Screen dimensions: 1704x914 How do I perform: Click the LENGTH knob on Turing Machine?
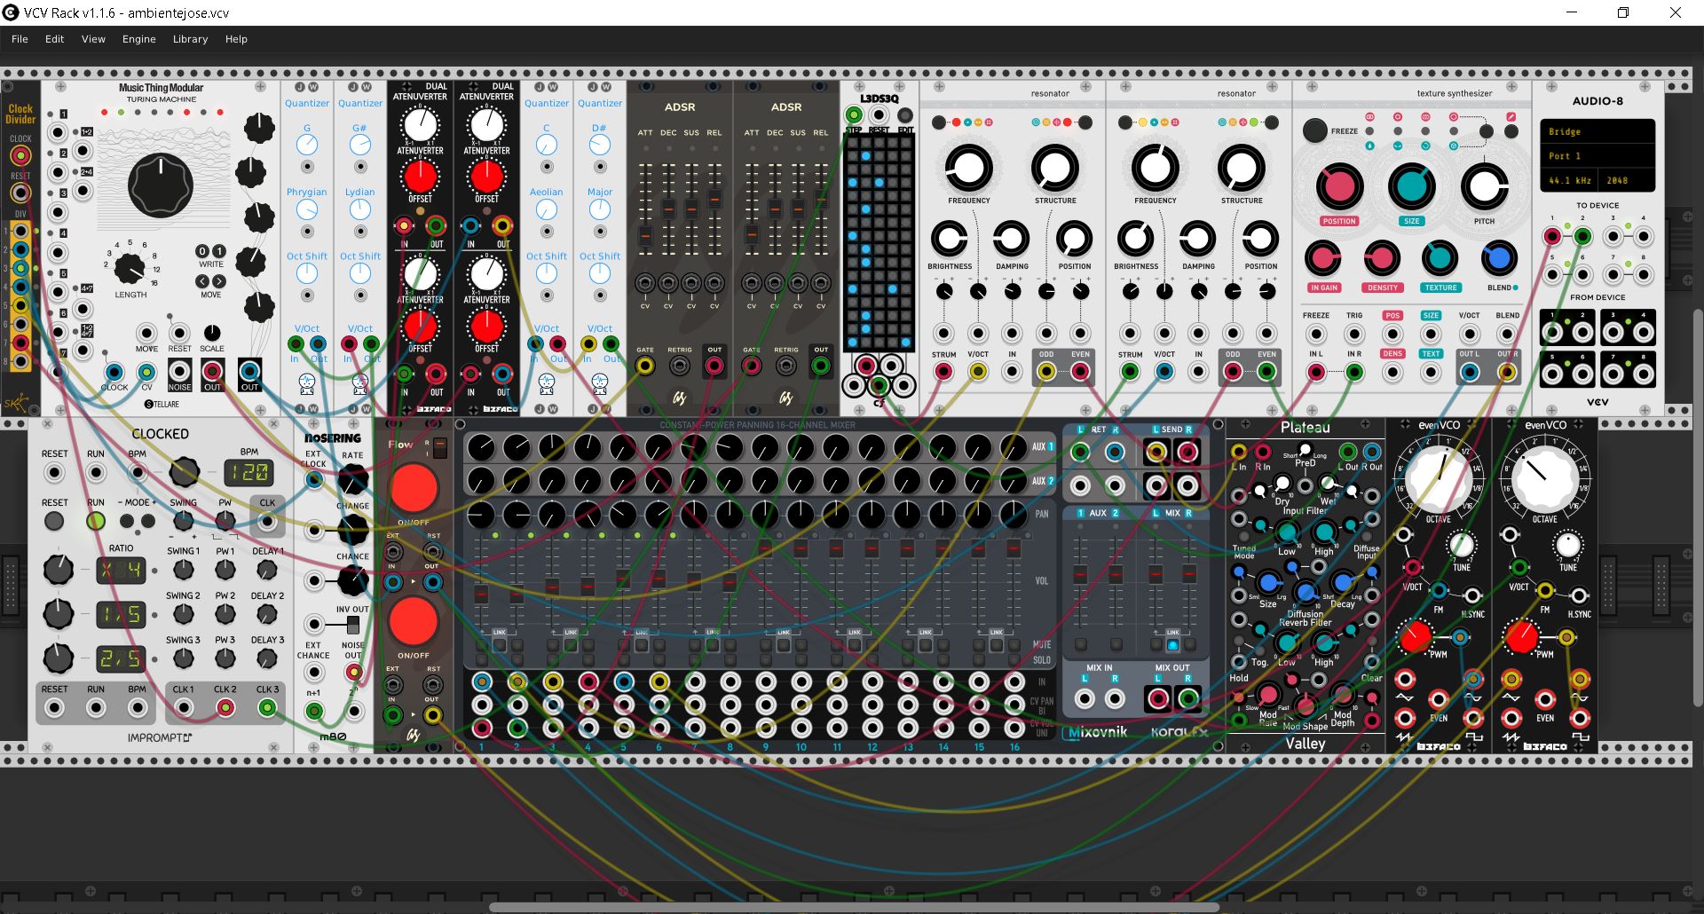pos(130,267)
